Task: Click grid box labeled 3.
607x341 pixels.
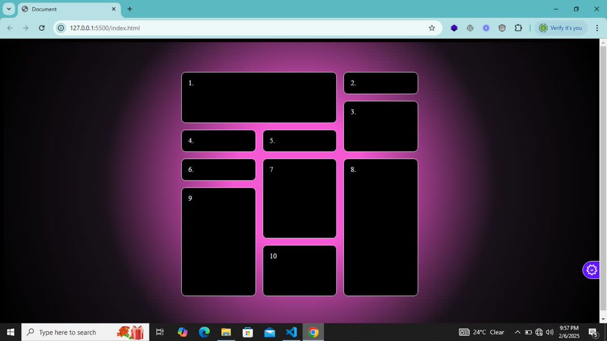Action: (381, 126)
